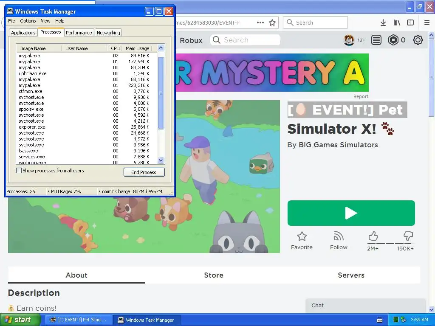Select the explorer.exe process row

(x=86, y=127)
